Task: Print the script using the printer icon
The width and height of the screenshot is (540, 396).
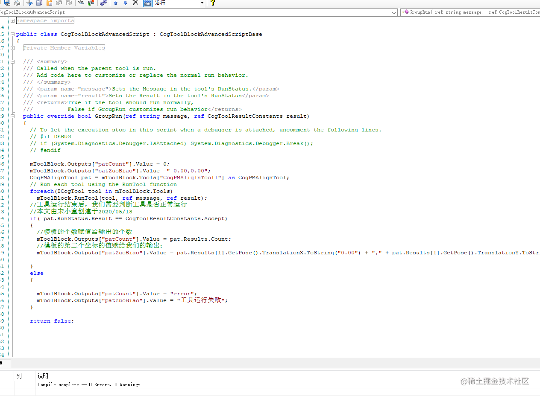Action: pos(17,3)
